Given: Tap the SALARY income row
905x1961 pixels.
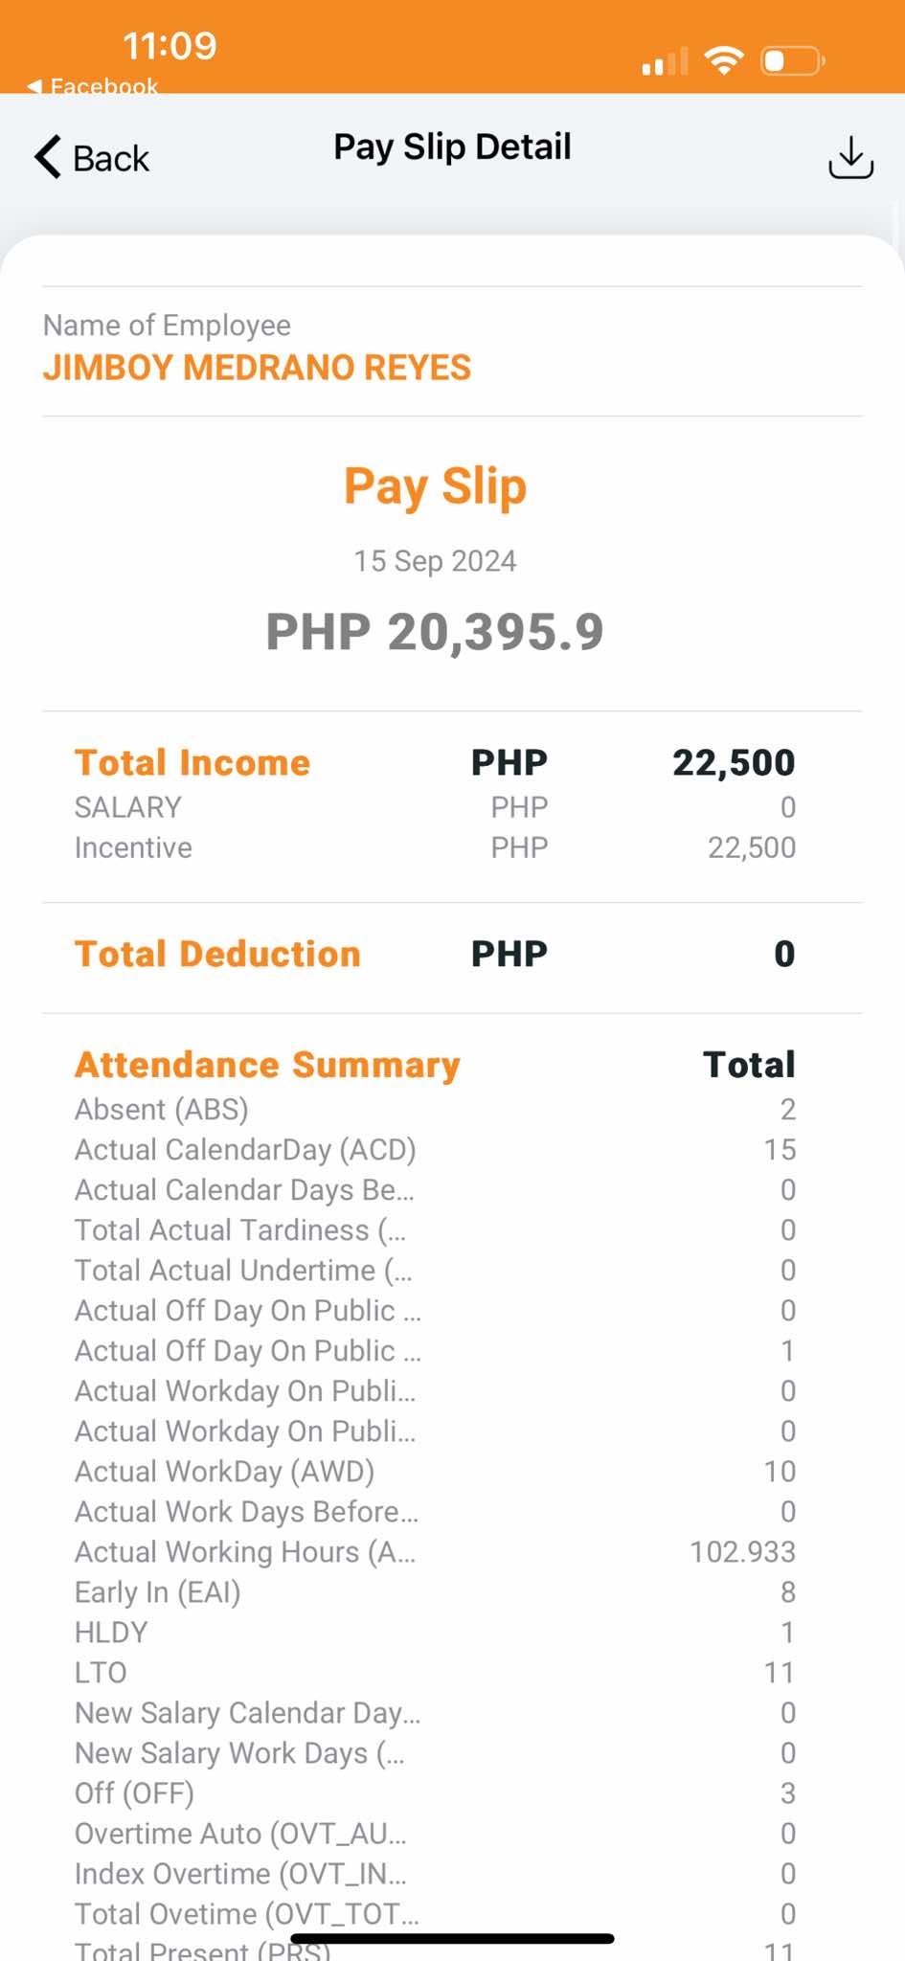Looking at the screenshot, I should 434,807.
